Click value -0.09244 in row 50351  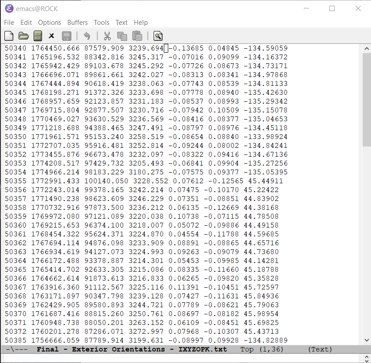(x=186, y=146)
